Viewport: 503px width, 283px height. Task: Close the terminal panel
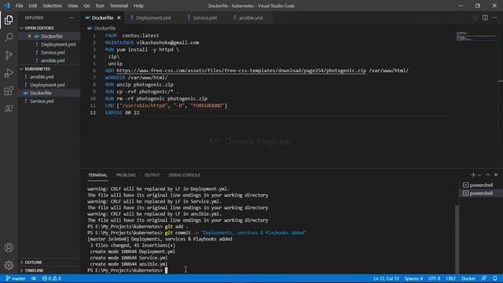pos(496,175)
